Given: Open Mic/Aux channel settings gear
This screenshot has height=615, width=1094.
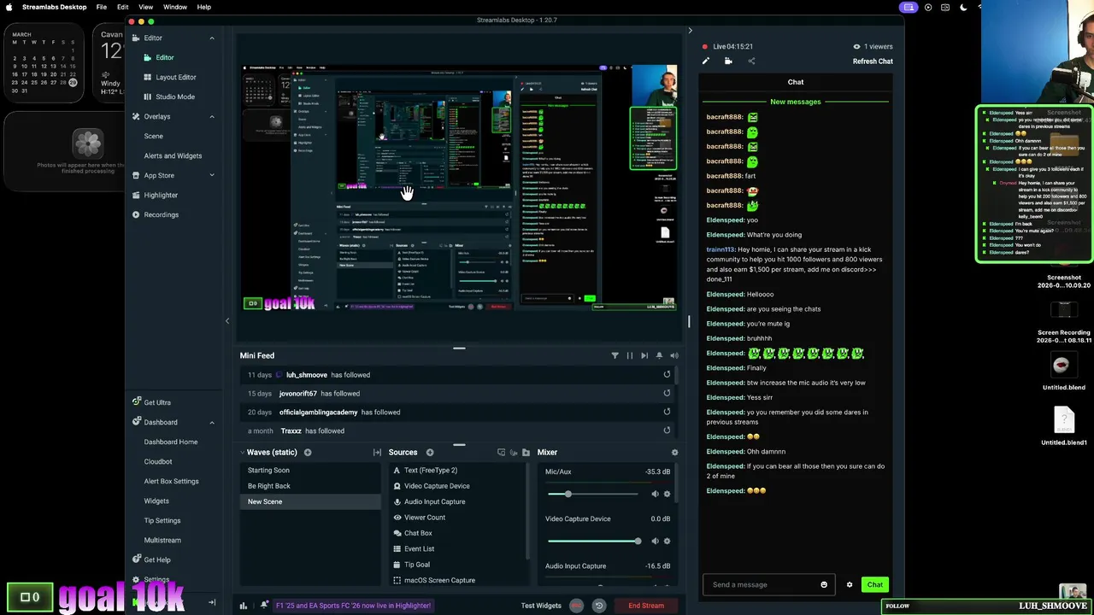Looking at the screenshot, I should 668,494.
